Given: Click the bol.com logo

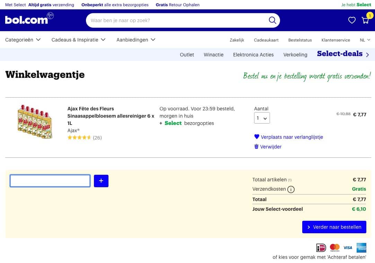Looking at the screenshot, I should [26, 20].
